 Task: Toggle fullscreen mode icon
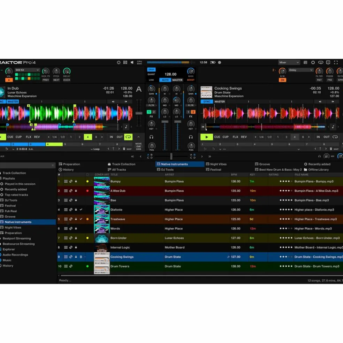pyautogui.click(x=336, y=62)
